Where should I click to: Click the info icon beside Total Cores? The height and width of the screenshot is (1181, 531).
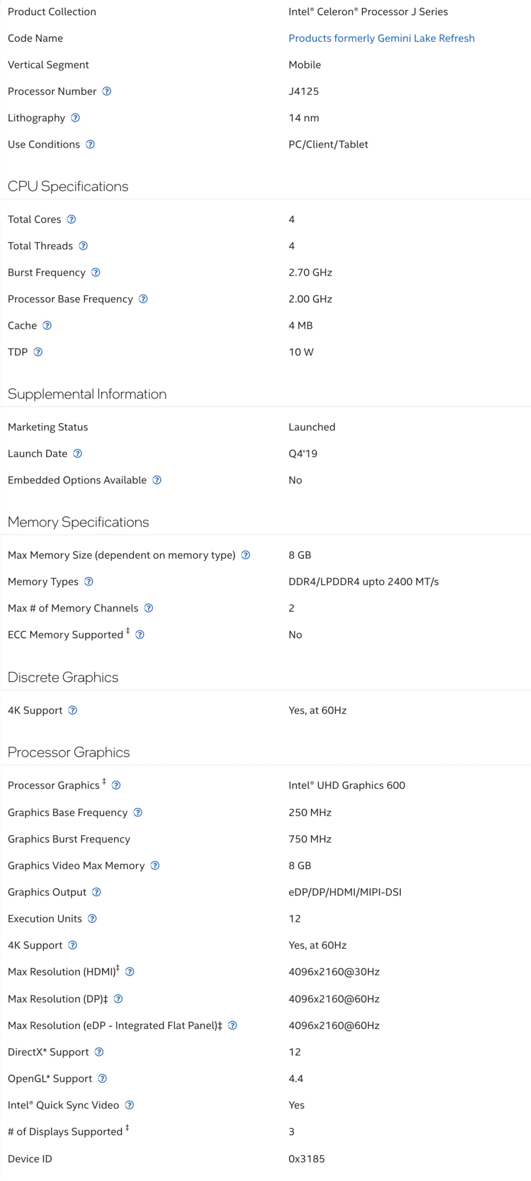point(71,219)
